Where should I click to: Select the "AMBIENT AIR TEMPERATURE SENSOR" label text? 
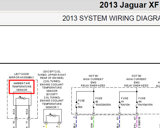22,86
